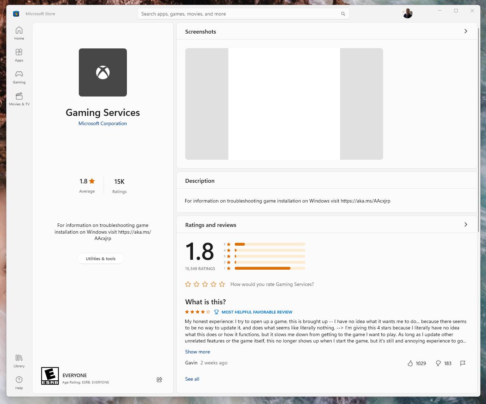486x404 pixels.
Task: Open the Gaming section
Action: [19, 77]
